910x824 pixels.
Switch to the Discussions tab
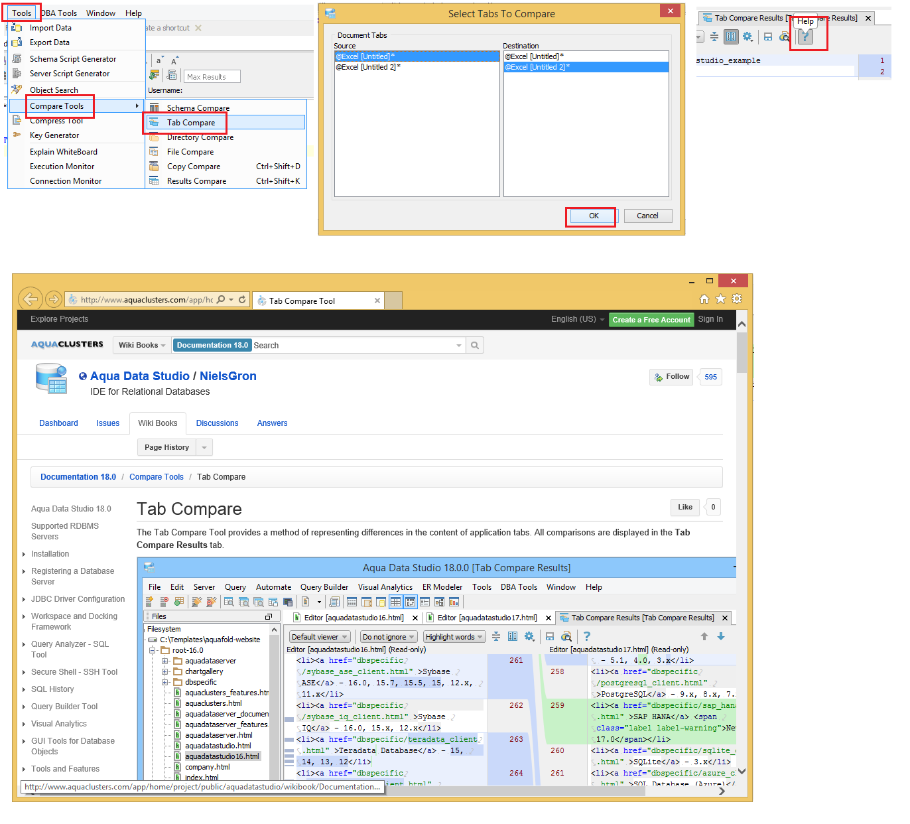coord(218,423)
